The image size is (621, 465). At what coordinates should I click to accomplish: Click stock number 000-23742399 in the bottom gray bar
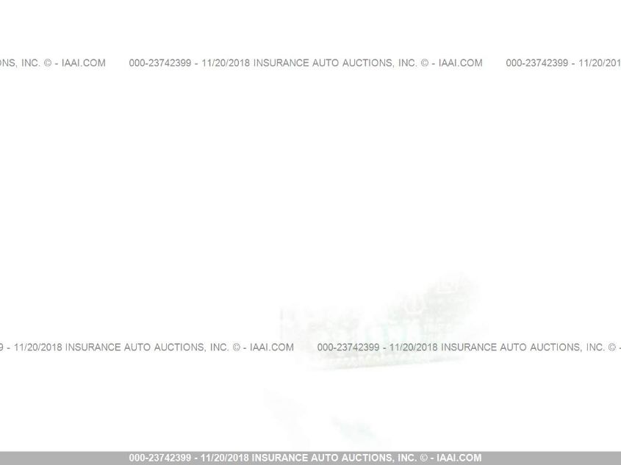tap(159, 458)
